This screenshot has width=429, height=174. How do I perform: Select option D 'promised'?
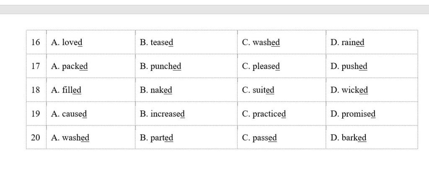(358, 114)
